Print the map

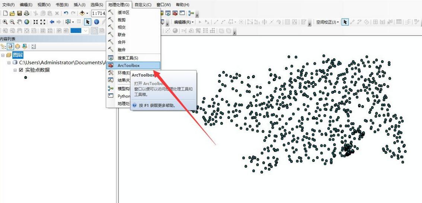[26, 13]
